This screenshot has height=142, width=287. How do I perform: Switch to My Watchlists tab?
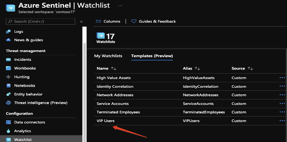tap(108, 56)
